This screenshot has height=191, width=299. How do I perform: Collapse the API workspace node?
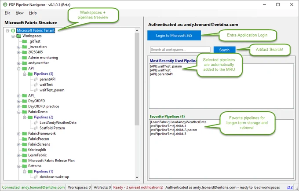pyautogui.click(x=18, y=69)
